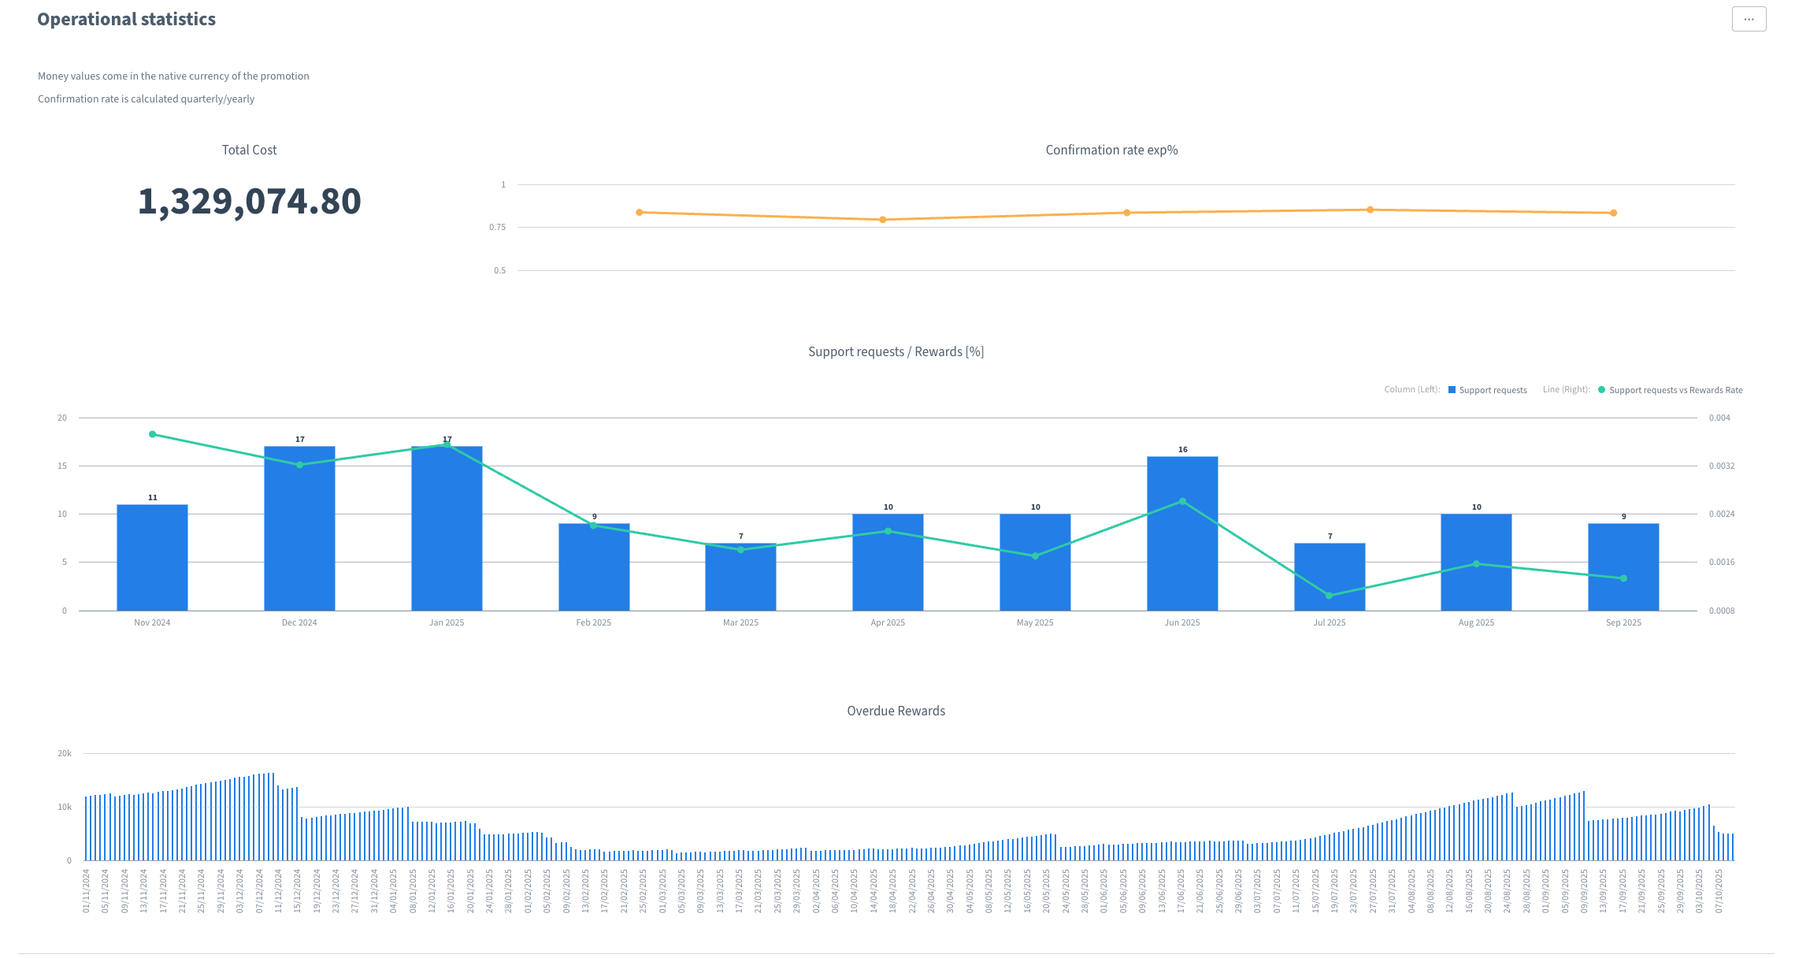Click the Confirmation rate exp% chart title
The width and height of the screenshot is (1795, 958).
click(1111, 150)
